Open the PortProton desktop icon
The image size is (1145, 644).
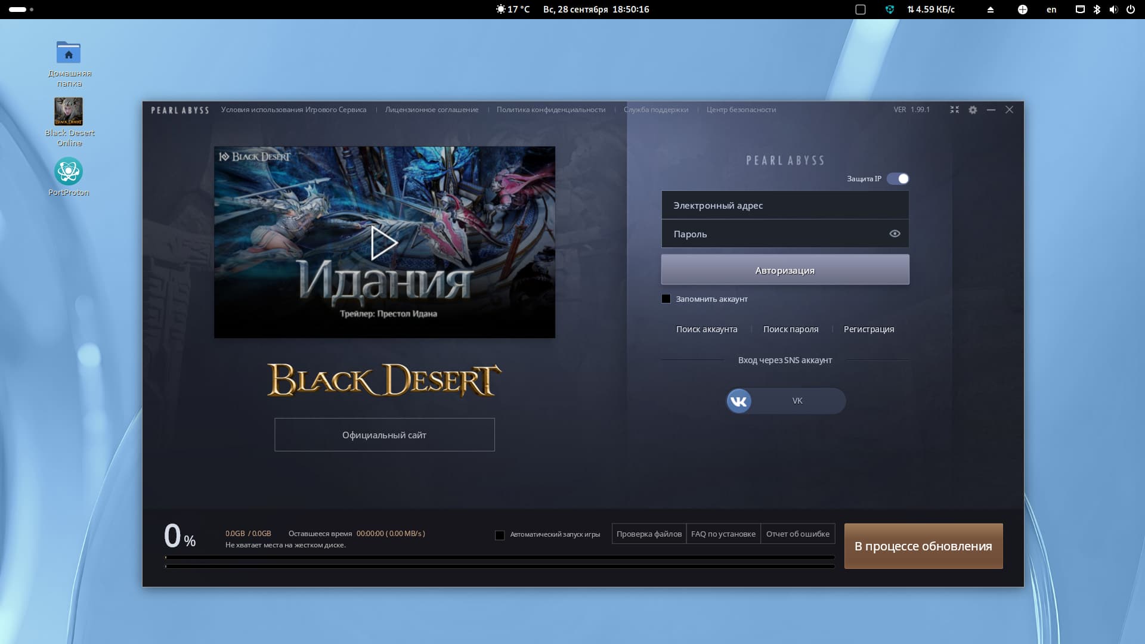(69, 172)
